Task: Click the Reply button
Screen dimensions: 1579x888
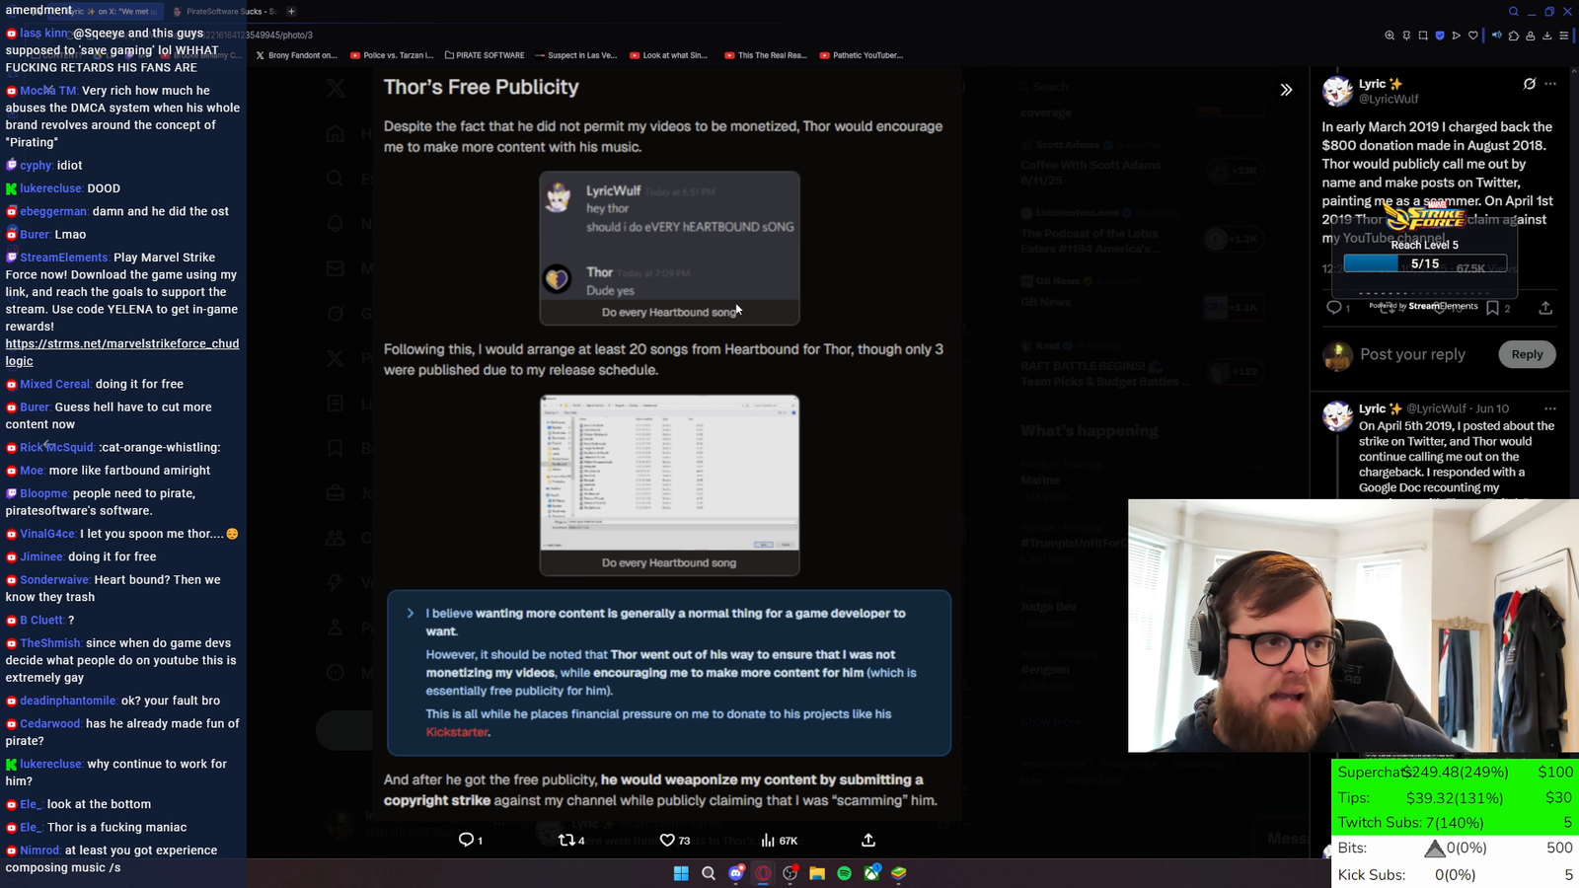Action: pos(1527,354)
